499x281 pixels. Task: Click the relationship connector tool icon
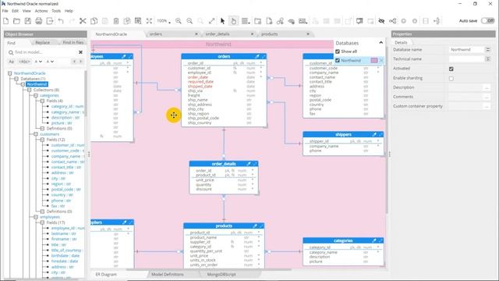click(280, 21)
